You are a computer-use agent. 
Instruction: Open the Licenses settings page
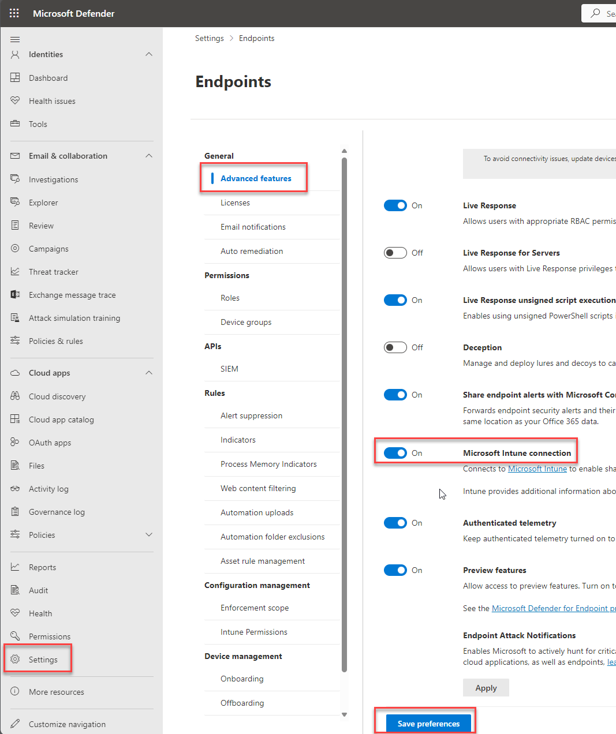click(x=235, y=203)
